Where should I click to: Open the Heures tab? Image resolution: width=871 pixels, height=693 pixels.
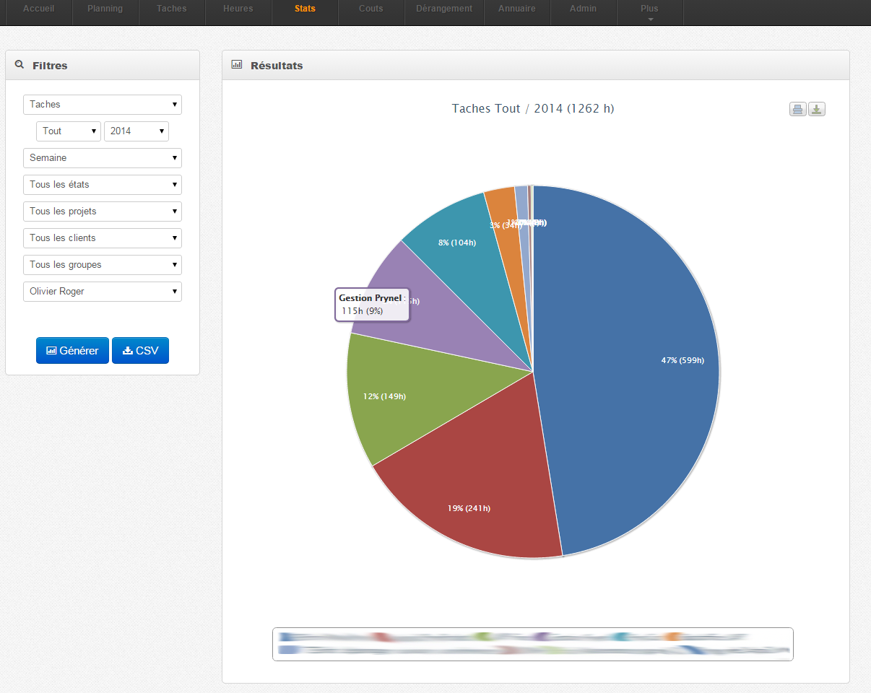pyautogui.click(x=238, y=9)
